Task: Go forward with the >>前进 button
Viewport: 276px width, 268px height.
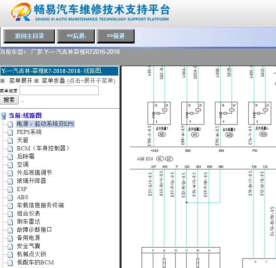Action: (x=116, y=36)
